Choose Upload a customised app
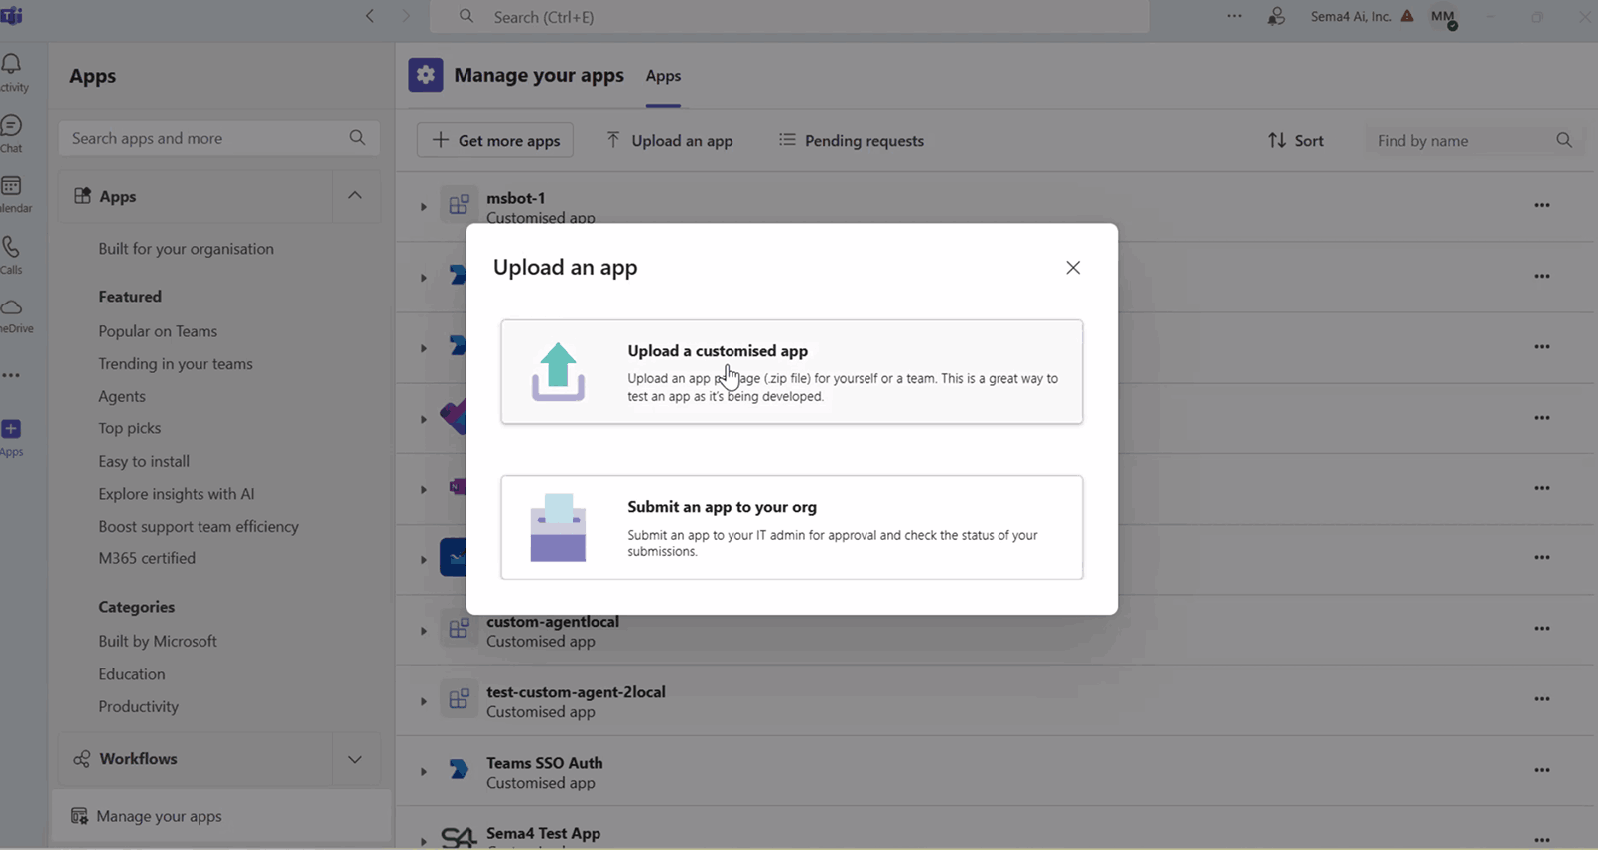Image resolution: width=1598 pixels, height=850 pixels. 791,372
